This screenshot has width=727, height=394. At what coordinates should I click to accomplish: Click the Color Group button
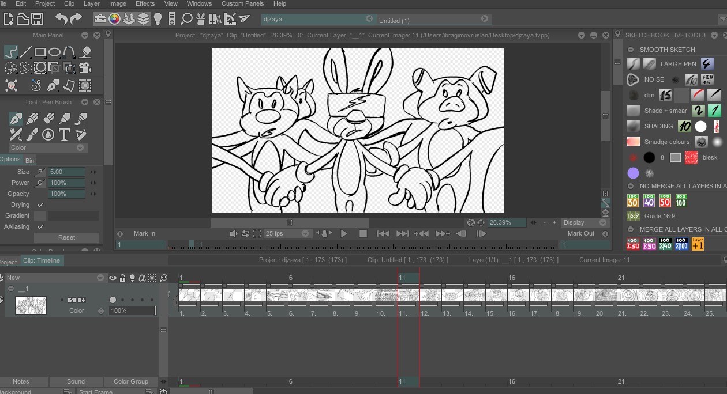point(131,381)
